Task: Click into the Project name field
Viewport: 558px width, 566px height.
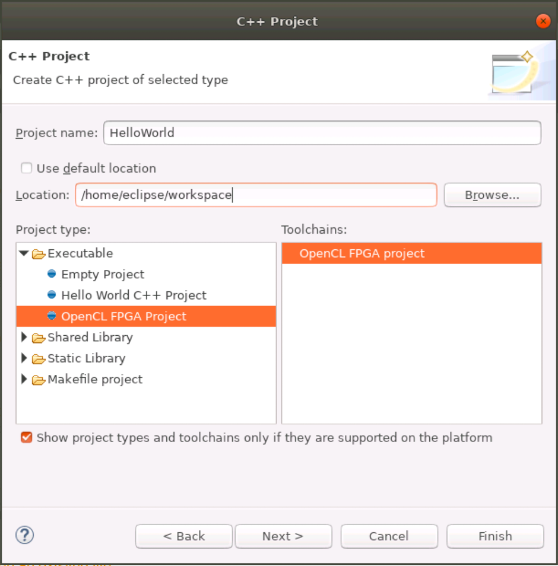Action: point(322,133)
